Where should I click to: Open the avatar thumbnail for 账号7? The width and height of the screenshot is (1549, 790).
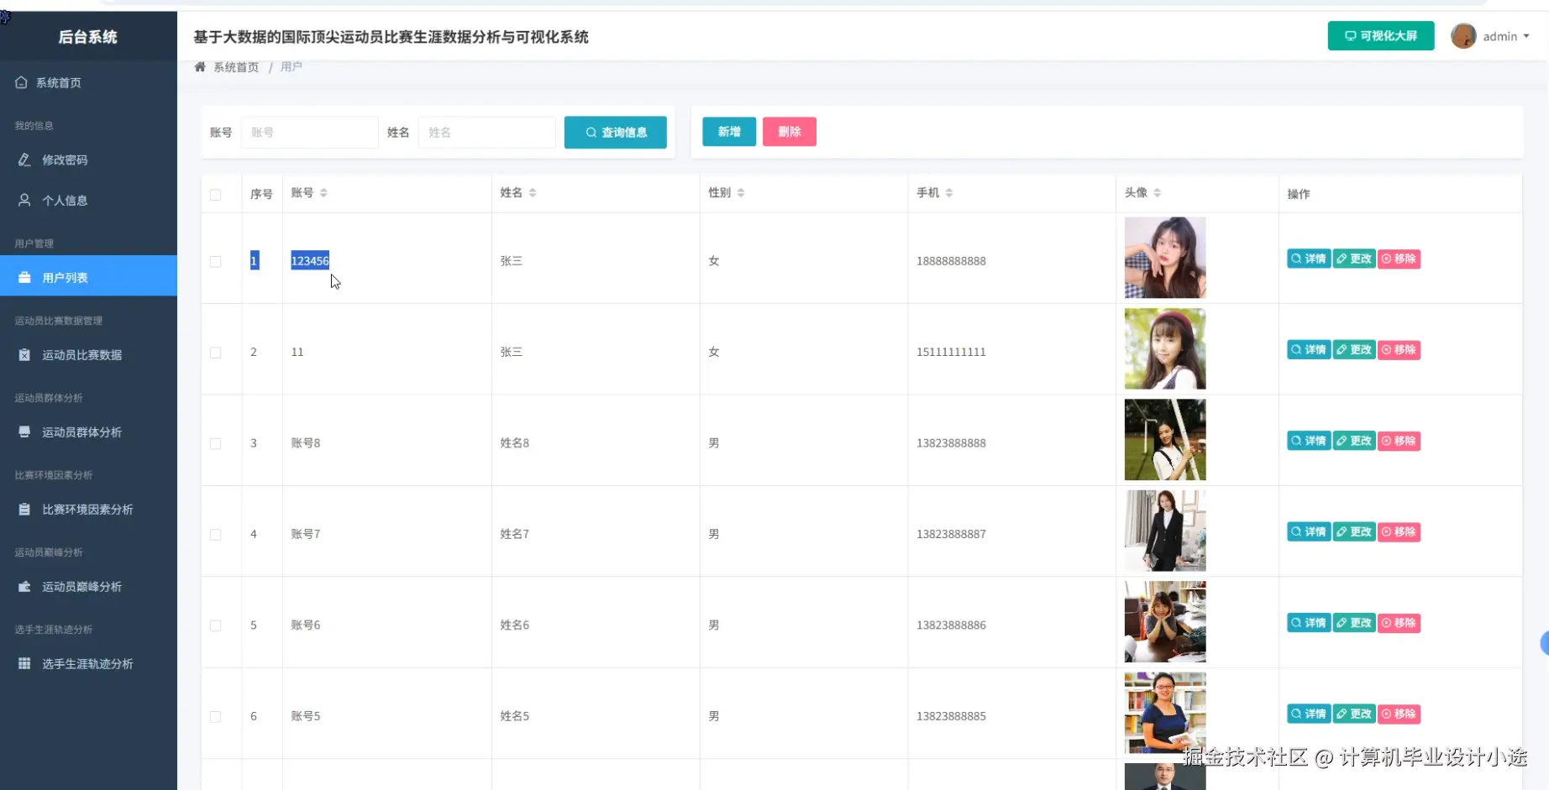[1165, 531]
